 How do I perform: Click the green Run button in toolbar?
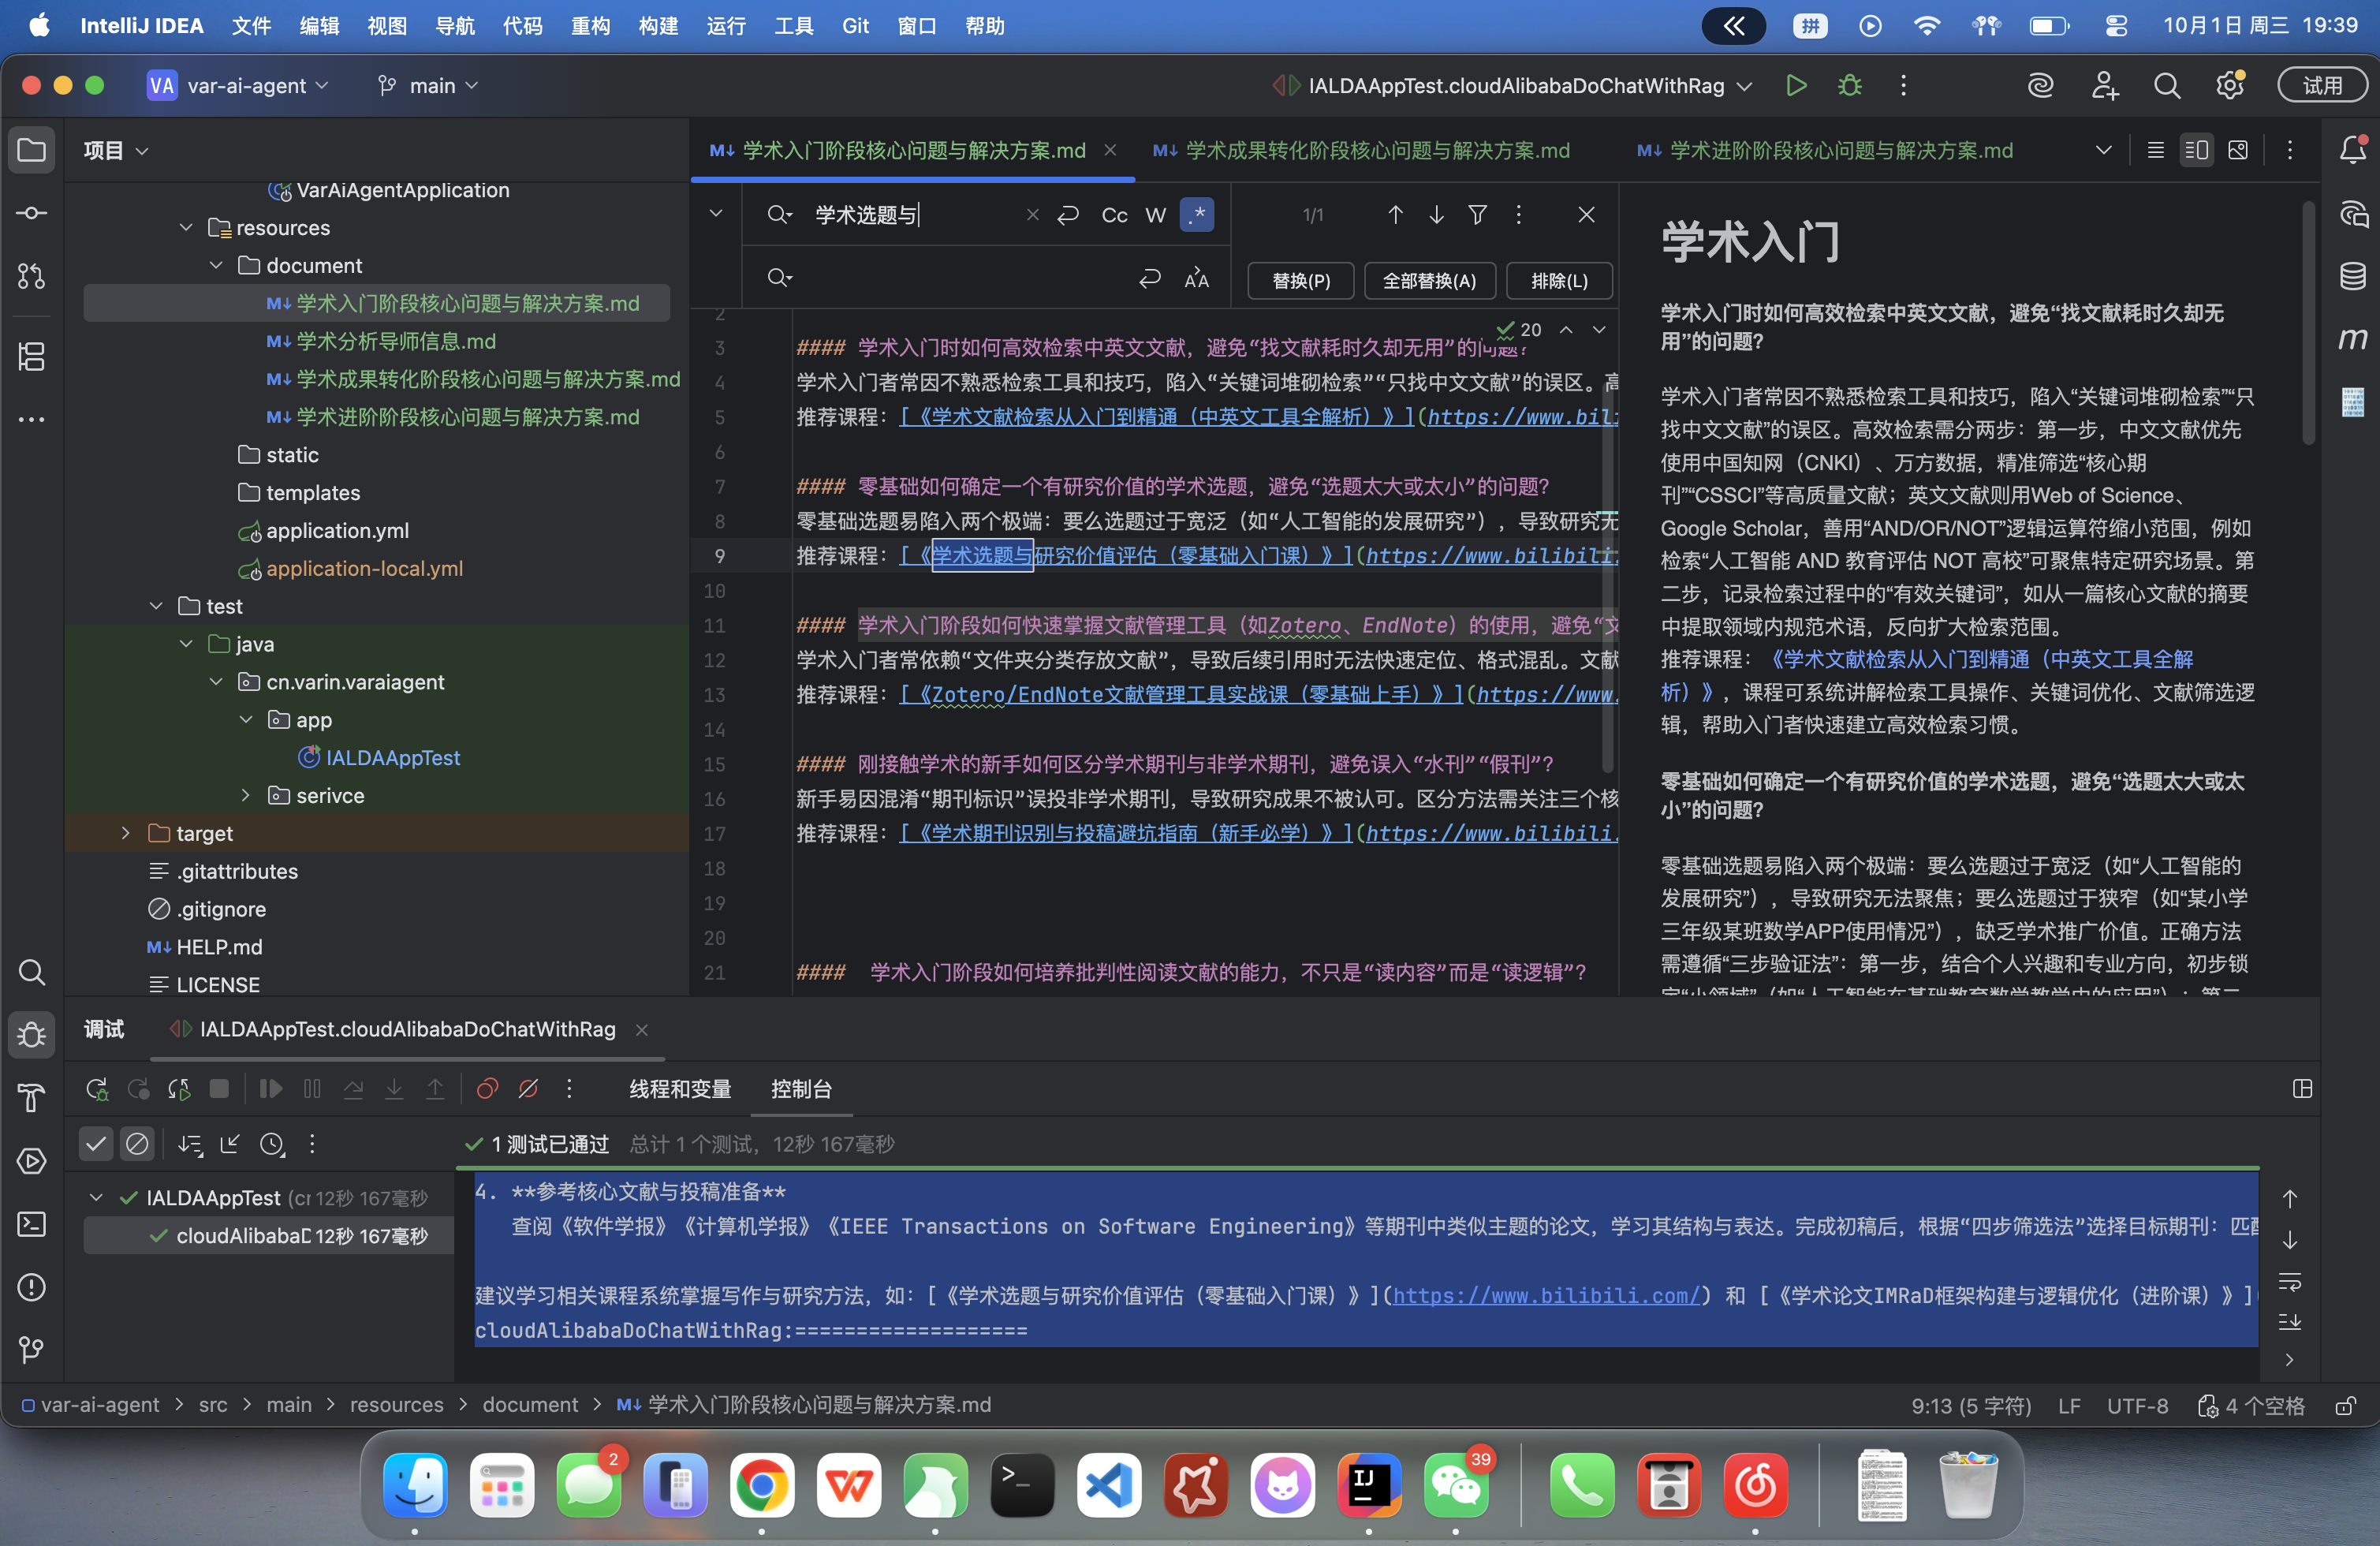(x=1796, y=86)
